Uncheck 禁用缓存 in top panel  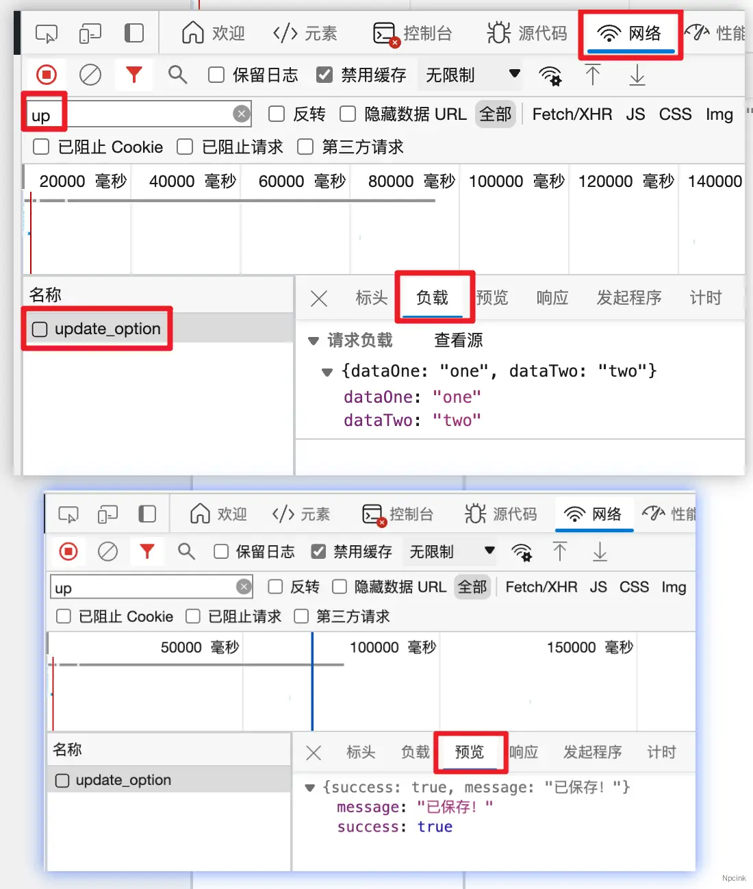click(324, 75)
